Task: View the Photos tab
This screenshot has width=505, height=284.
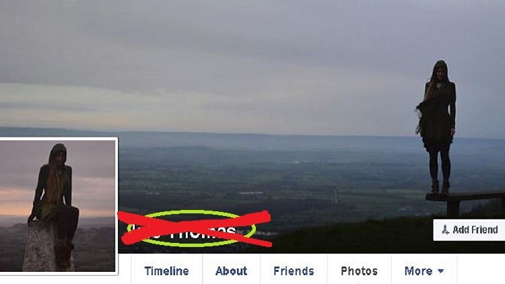Action: click(359, 271)
